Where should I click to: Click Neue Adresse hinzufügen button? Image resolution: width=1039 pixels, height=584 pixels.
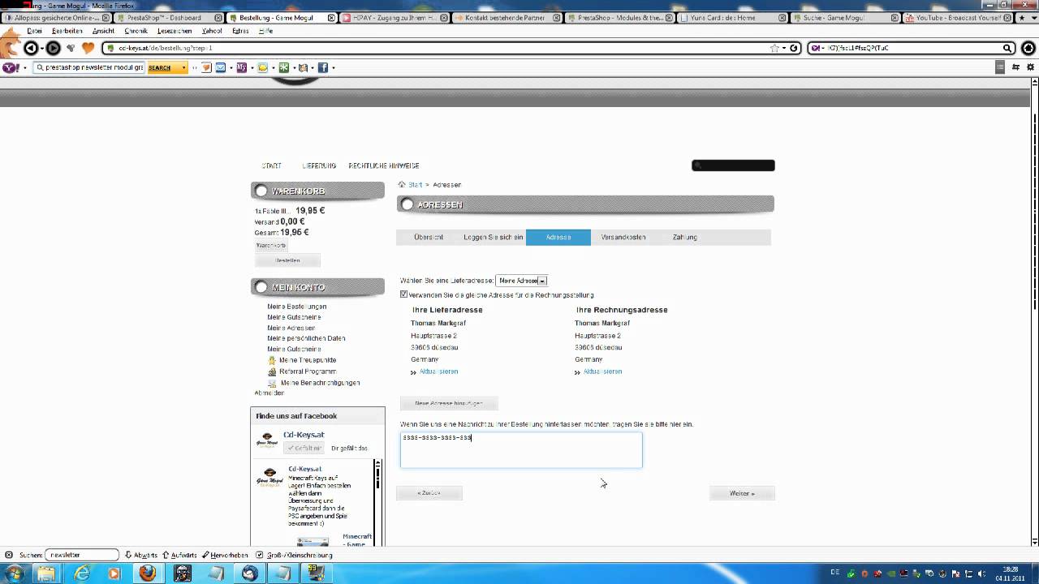point(449,403)
